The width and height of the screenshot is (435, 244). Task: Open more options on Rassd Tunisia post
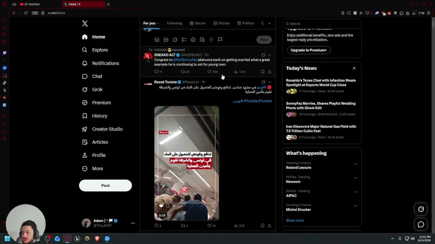point(269,82)
